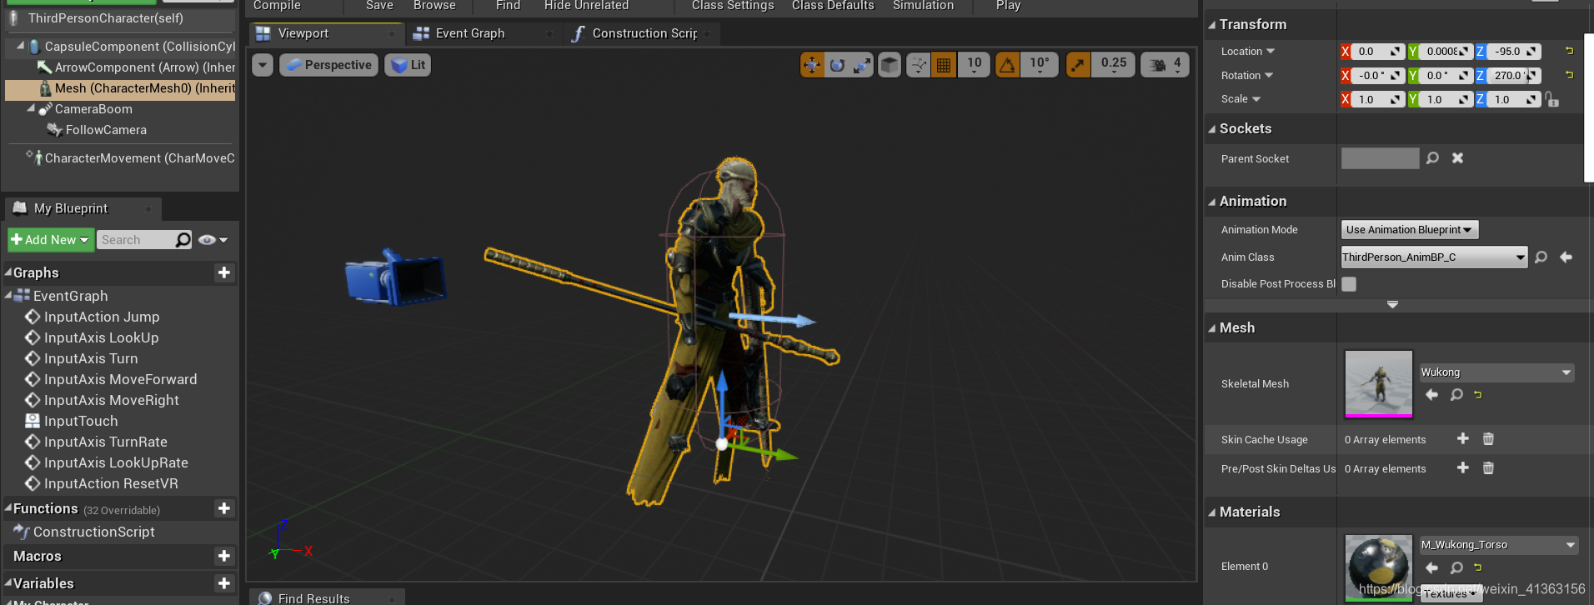Toggle rotation angle snapping icon
Screen dimensions: 1594x605
[x=1008, y=65]
